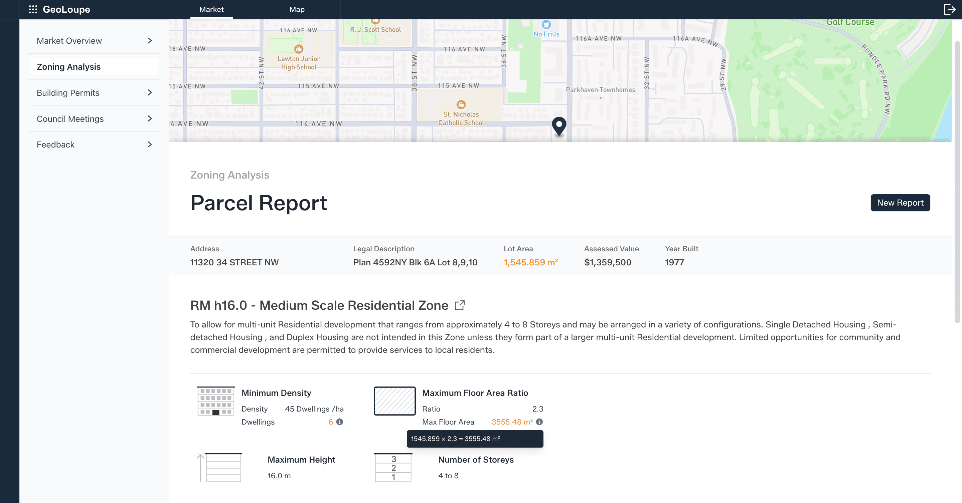Click the info icon beside Max Floor Area
Screen dimensions: 962x503
(x=539, y=422)
